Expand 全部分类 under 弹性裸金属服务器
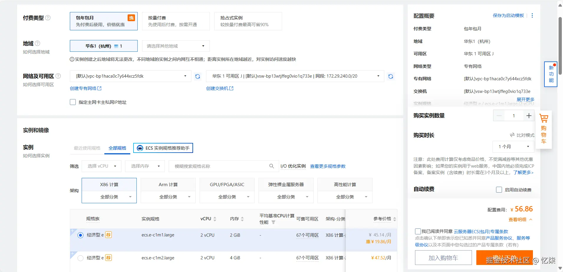Viewport: 563px width, 272px height. click(286, 197)
